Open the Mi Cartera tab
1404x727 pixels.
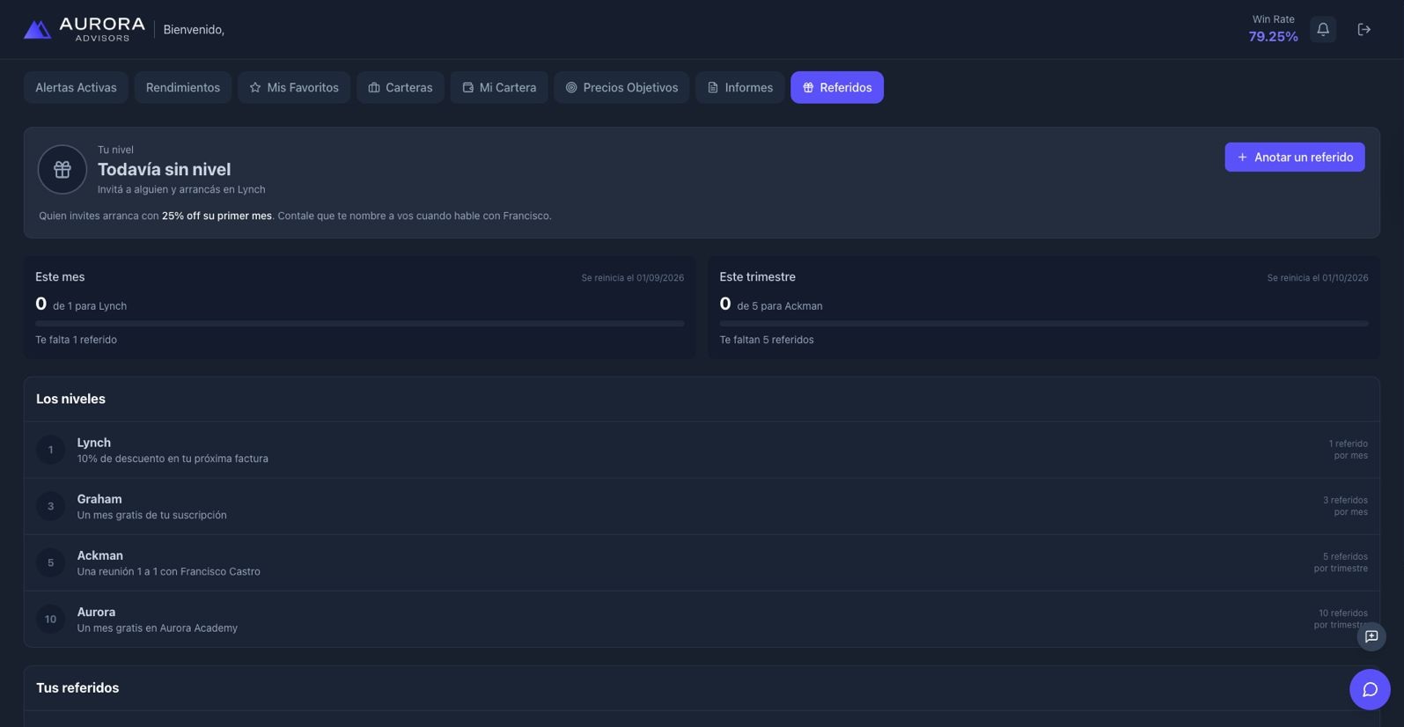point(499,87)
